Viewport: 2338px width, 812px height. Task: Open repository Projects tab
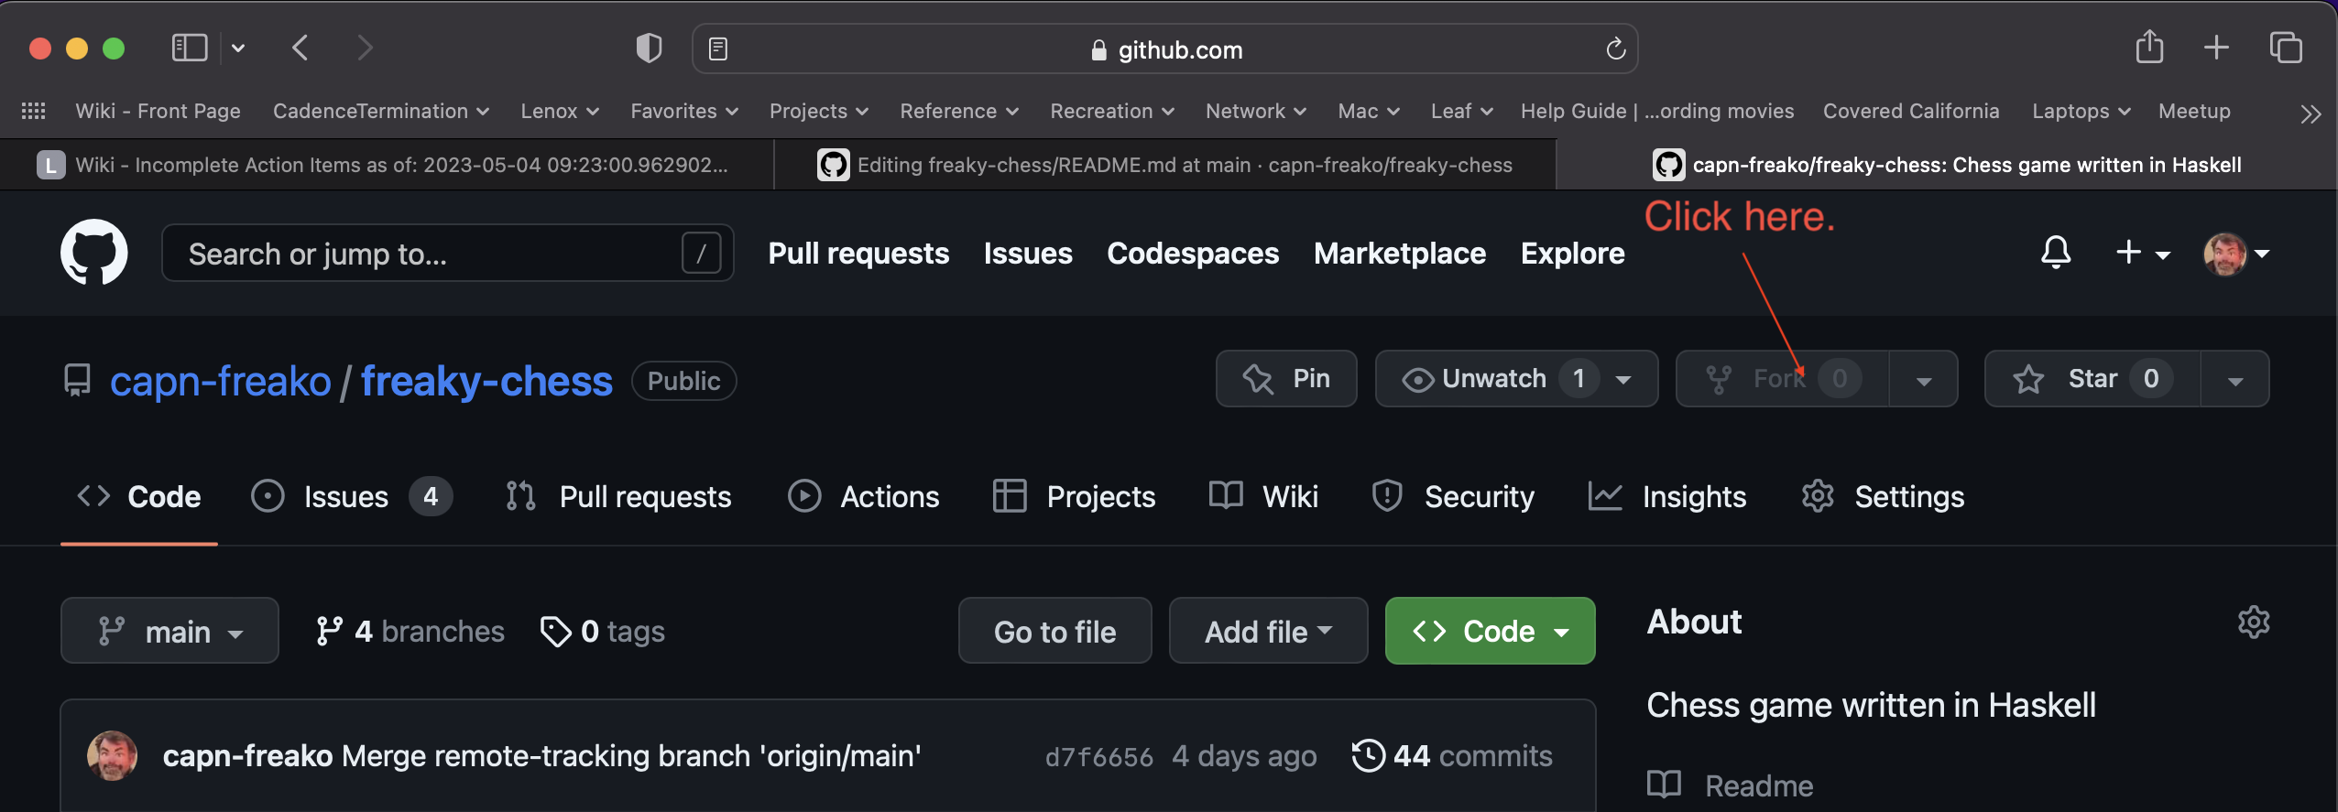tap(1074, 496)
